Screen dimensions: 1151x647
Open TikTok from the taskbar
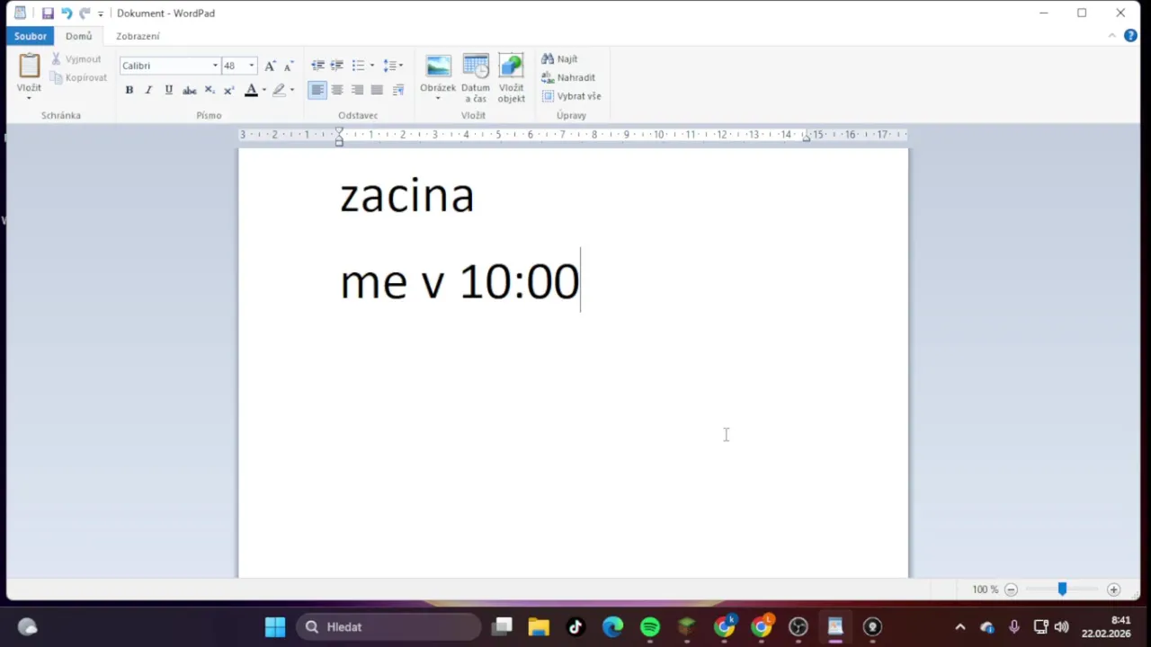(575, 626)
